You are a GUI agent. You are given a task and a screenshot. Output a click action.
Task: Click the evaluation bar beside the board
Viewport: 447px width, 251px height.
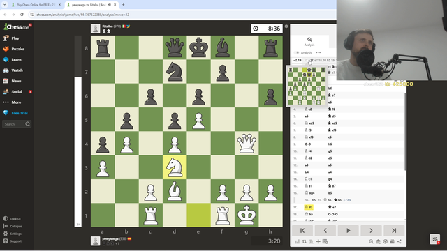[78, 131]
